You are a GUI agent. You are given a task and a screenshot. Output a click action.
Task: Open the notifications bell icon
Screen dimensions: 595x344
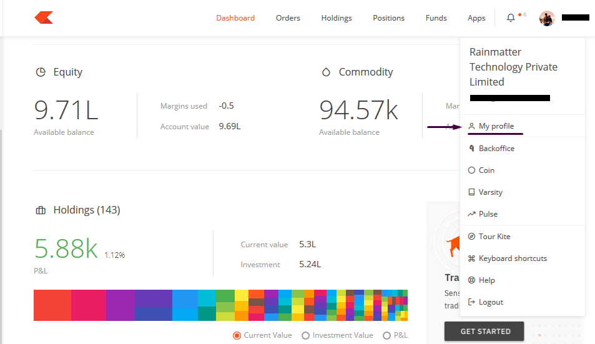(x=511, y=18)
